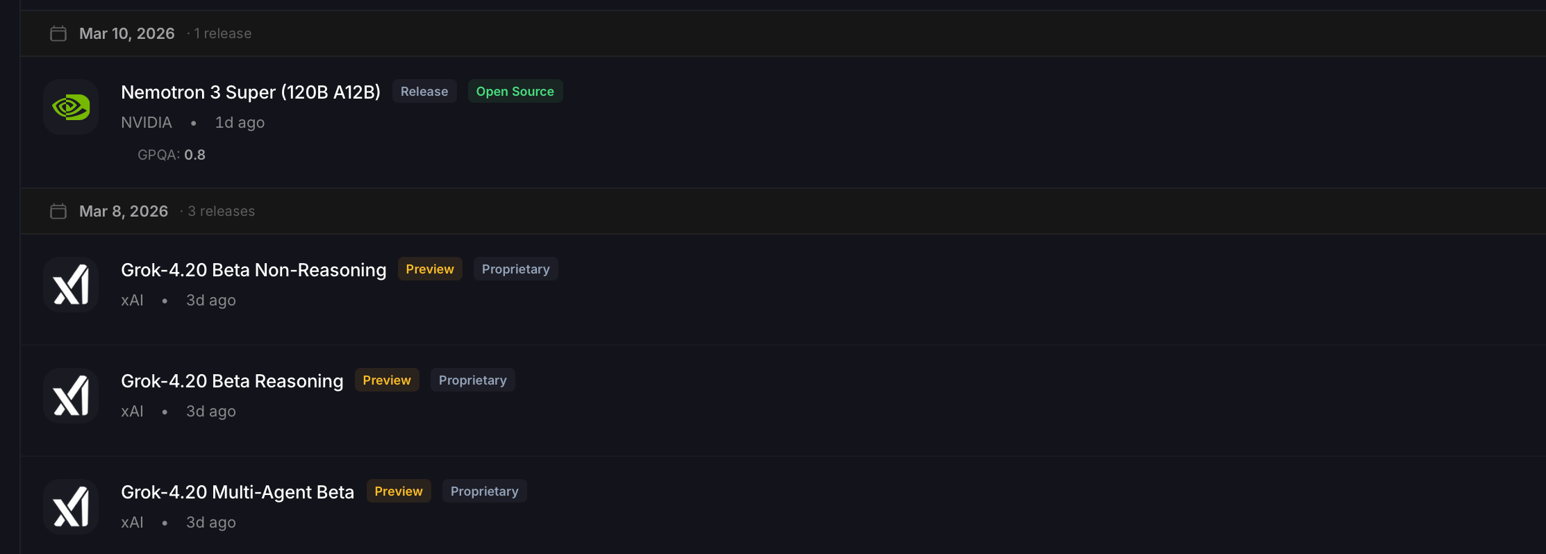Select the Mar 10, 2026 date header
Viewport: 1546px width, 554px height.
click(126, 33)
